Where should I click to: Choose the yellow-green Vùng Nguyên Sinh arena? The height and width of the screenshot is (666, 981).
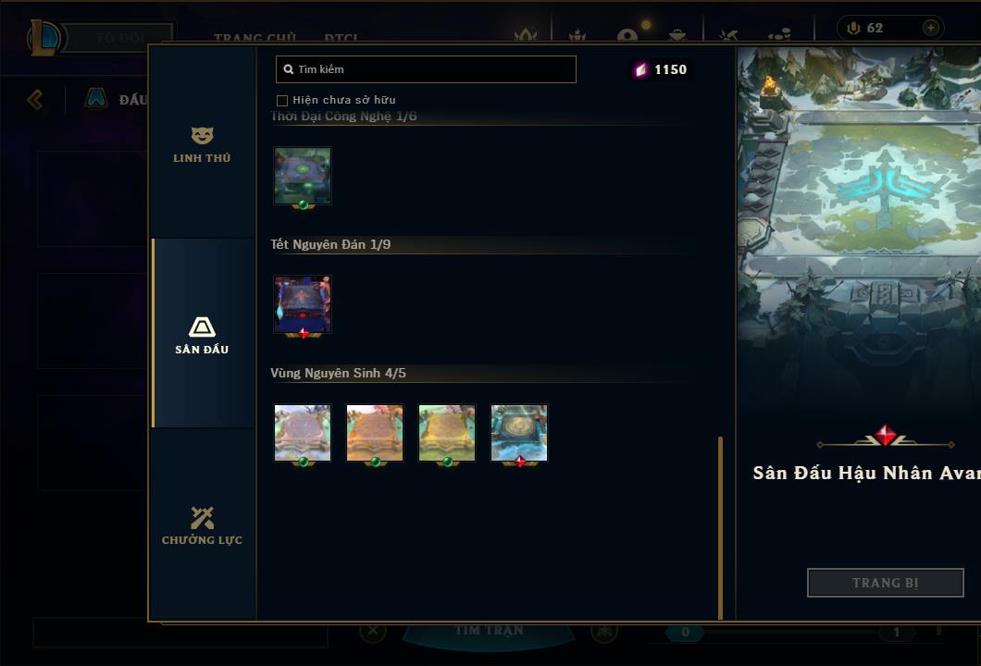pyautogui.click(x=447, y=433)
